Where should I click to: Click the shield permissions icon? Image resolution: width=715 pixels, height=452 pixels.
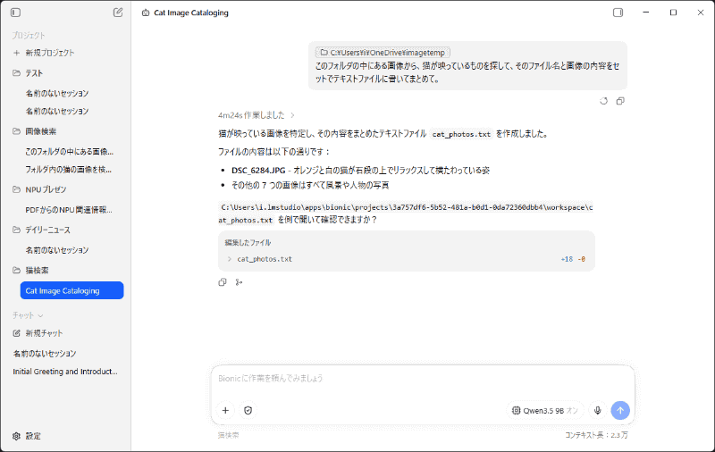[x=248, y=411]
